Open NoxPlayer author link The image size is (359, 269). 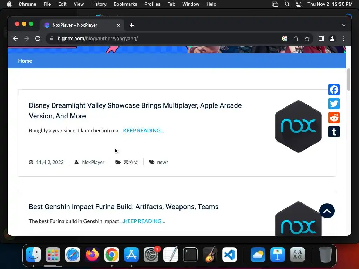pos(93,162)
